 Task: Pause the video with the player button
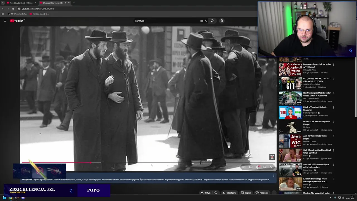(243, 167)
